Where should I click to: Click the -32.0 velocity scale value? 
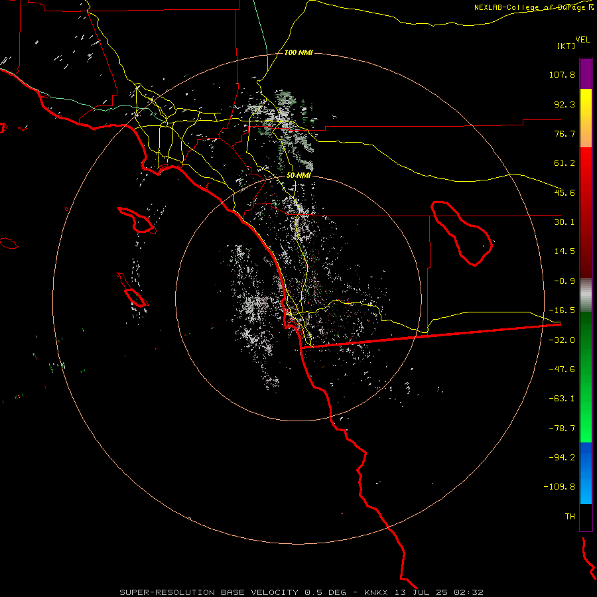pos(562,340)
